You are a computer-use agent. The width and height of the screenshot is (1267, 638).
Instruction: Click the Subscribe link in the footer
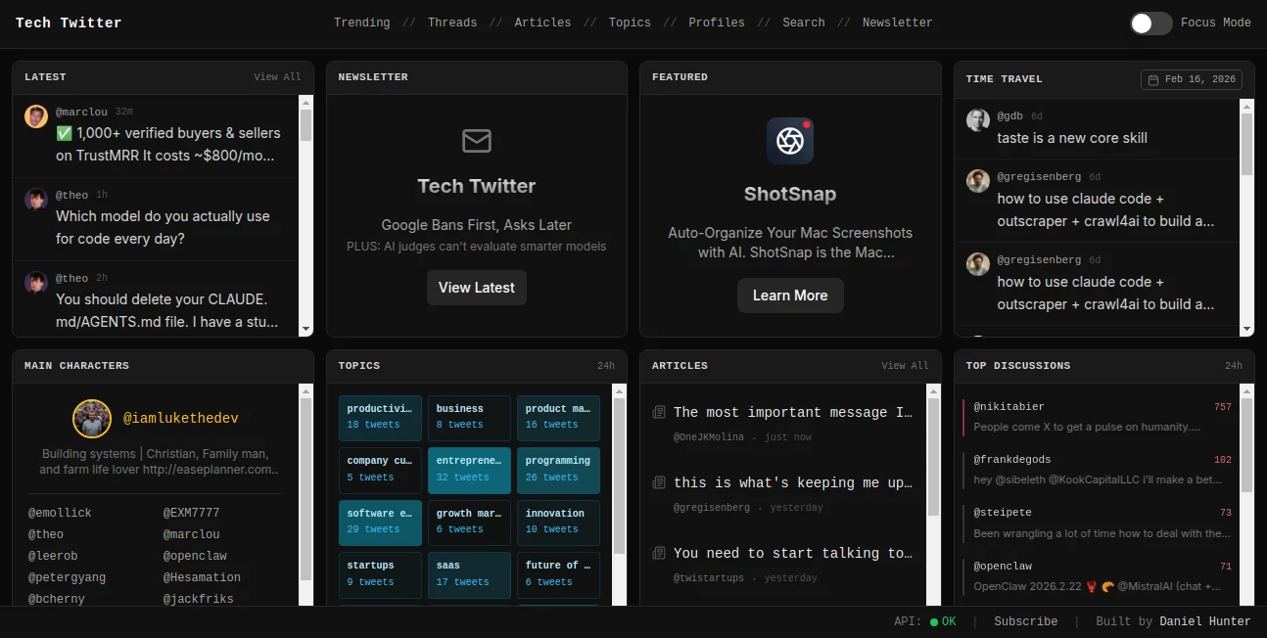(1025, 621)
